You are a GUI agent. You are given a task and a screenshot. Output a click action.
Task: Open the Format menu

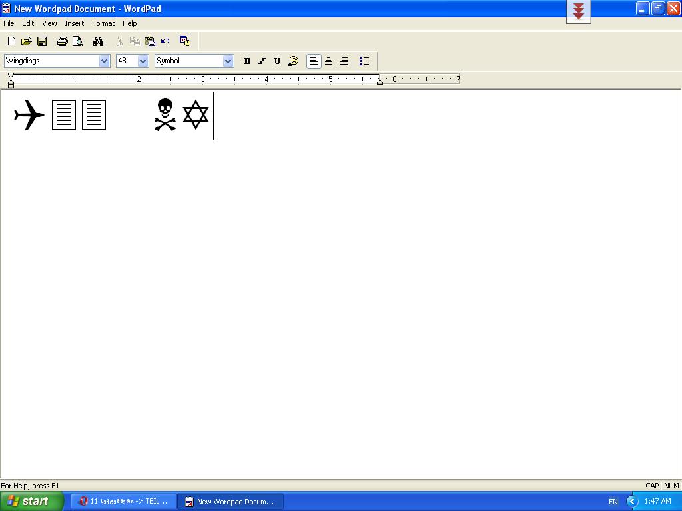pos(103,23)
